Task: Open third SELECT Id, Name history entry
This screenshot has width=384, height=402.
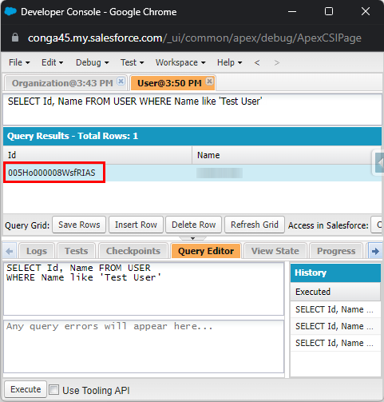Action: (335, 343)
